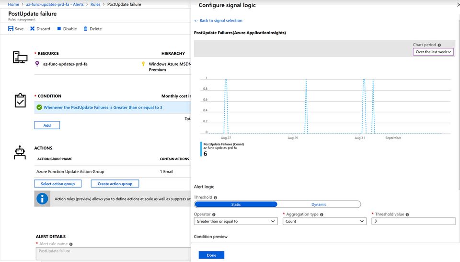Click the blue info circle icon
This screenshot has height=262, width=460.
pos(42,199)
